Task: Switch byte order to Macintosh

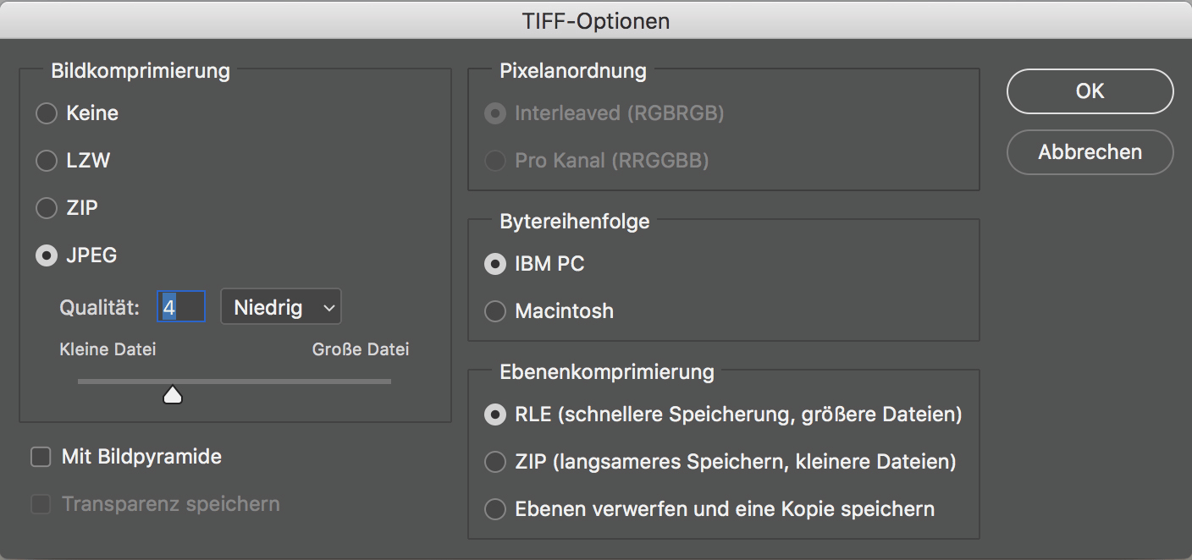Action: point(494,311)
